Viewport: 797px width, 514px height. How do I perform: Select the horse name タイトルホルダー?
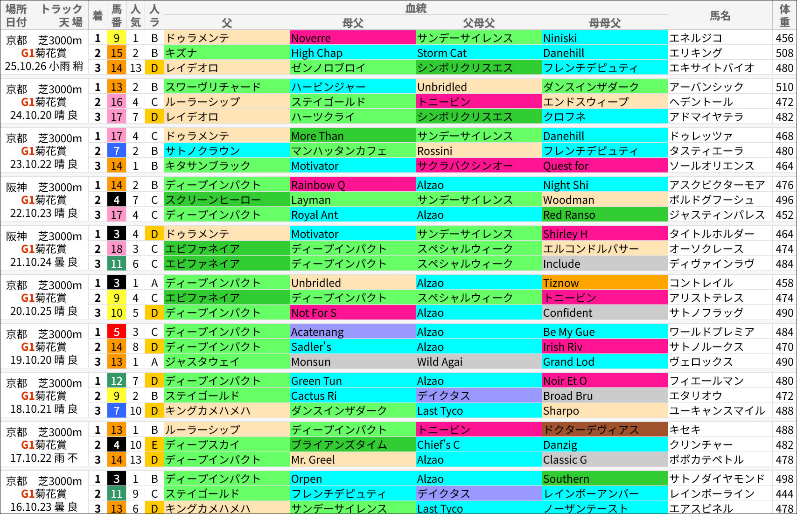(x=712, y=234)
